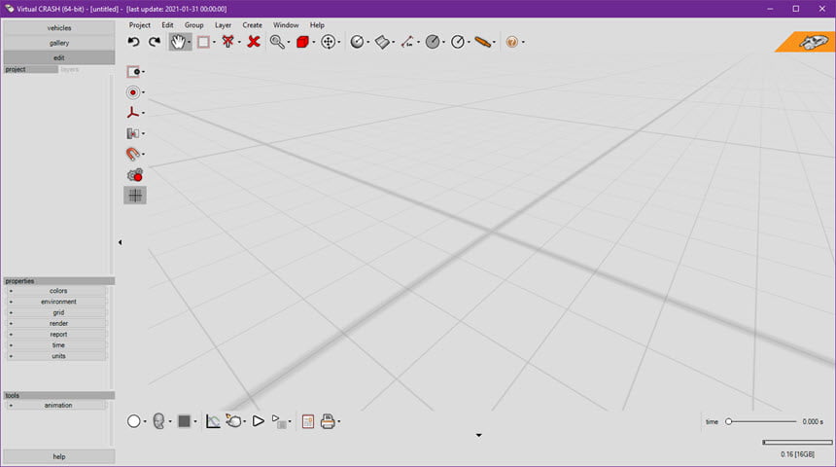Click the teapot render icon
836x467 pixels.
click(233, 421)
